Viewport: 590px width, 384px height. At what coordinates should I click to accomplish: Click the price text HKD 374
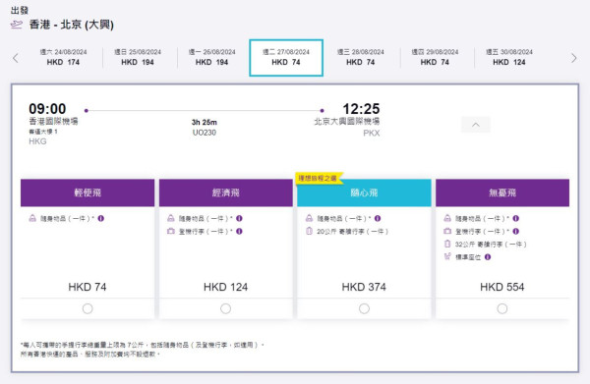coord(364,287)
